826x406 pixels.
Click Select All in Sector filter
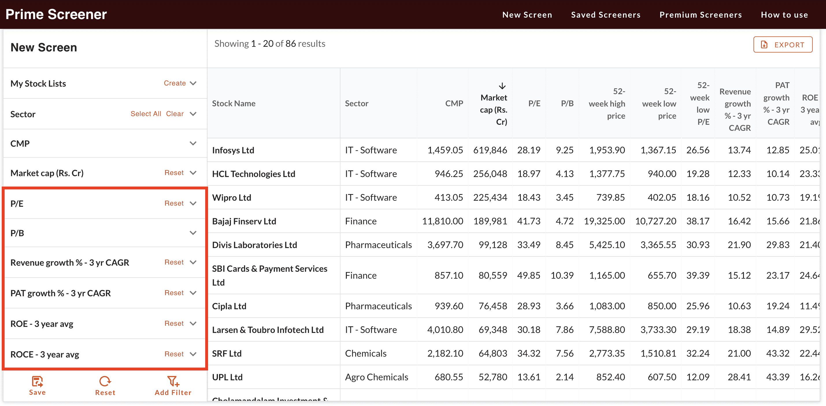[146, 114]
